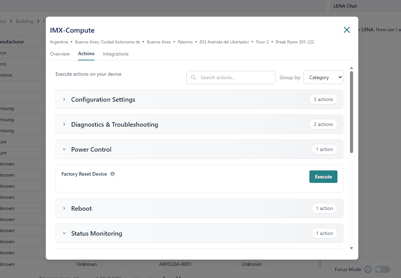This screenshot has height=278, width=401.
Task: Switch to the Overview tab
Action: pyautogui.click(x=60, y=54)
